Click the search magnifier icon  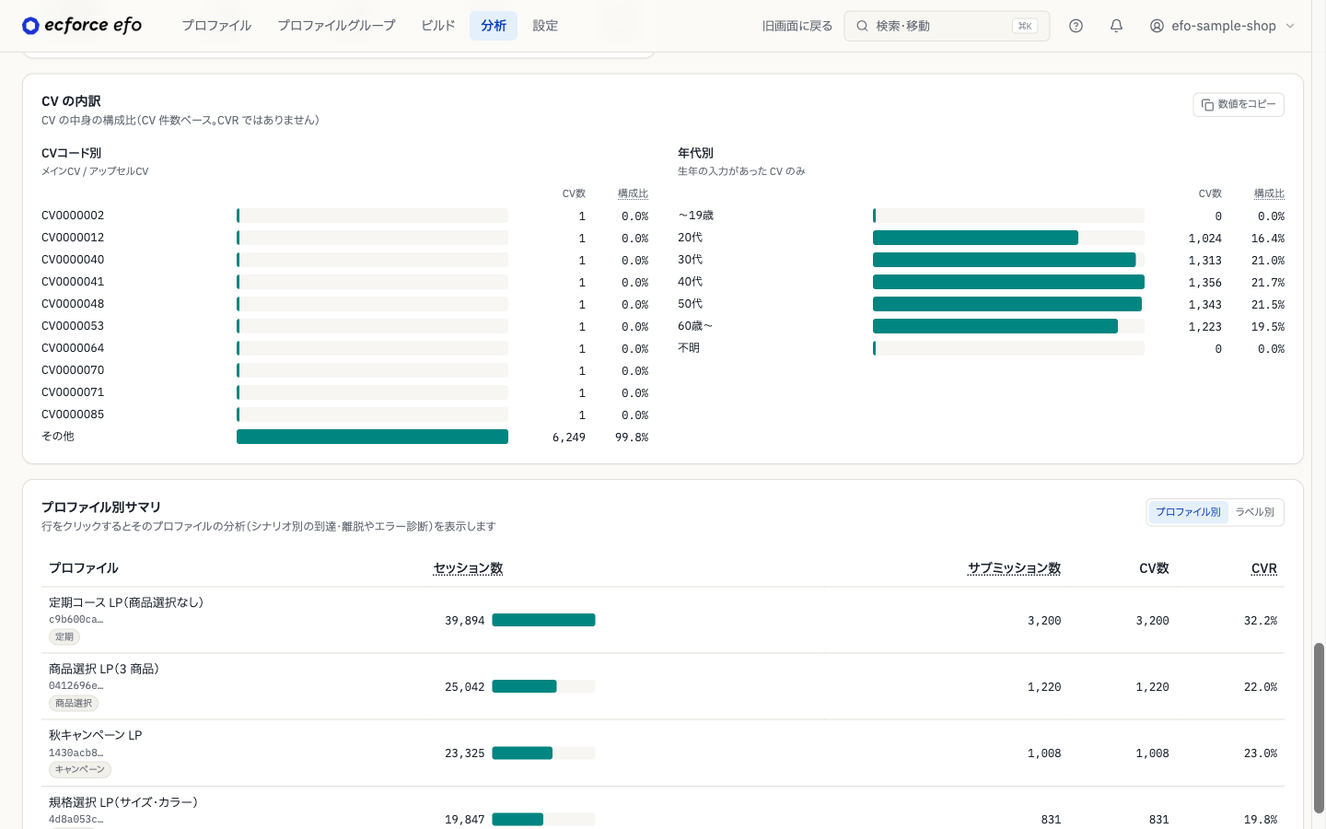coord(862,26)
